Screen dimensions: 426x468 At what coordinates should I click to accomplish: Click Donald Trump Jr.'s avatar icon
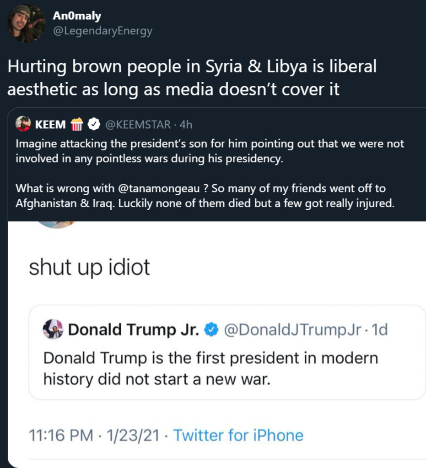53,329
